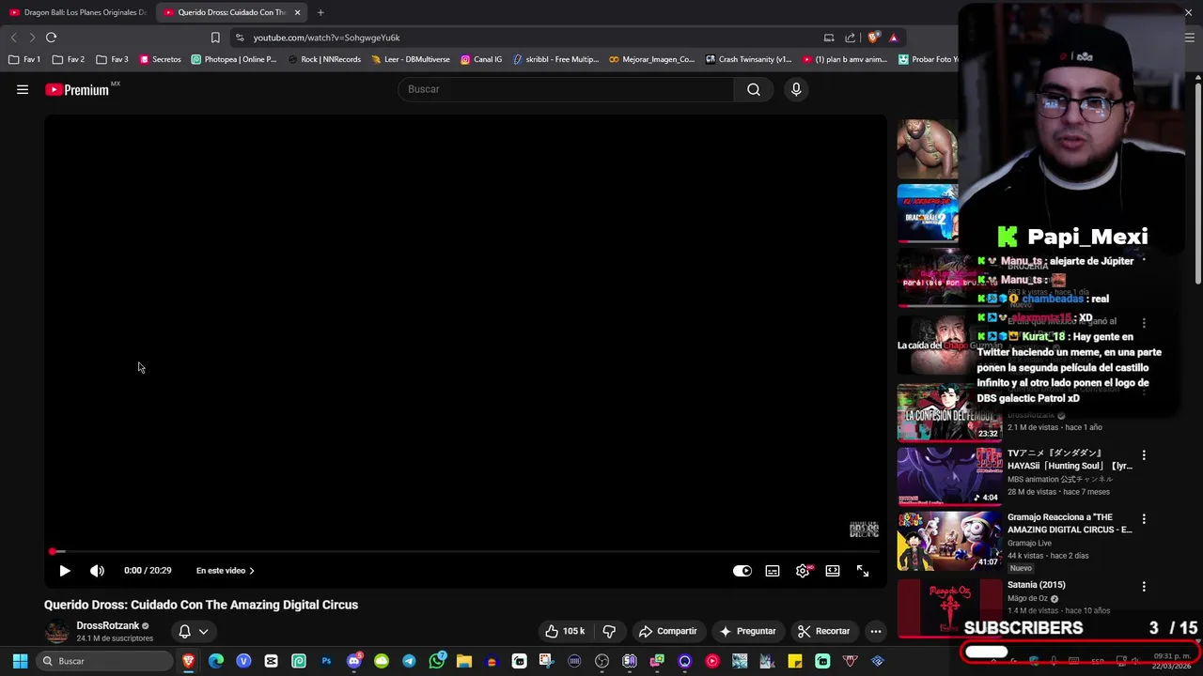
Task: Click Recortar clip button
Action: (x=823, y=631)
